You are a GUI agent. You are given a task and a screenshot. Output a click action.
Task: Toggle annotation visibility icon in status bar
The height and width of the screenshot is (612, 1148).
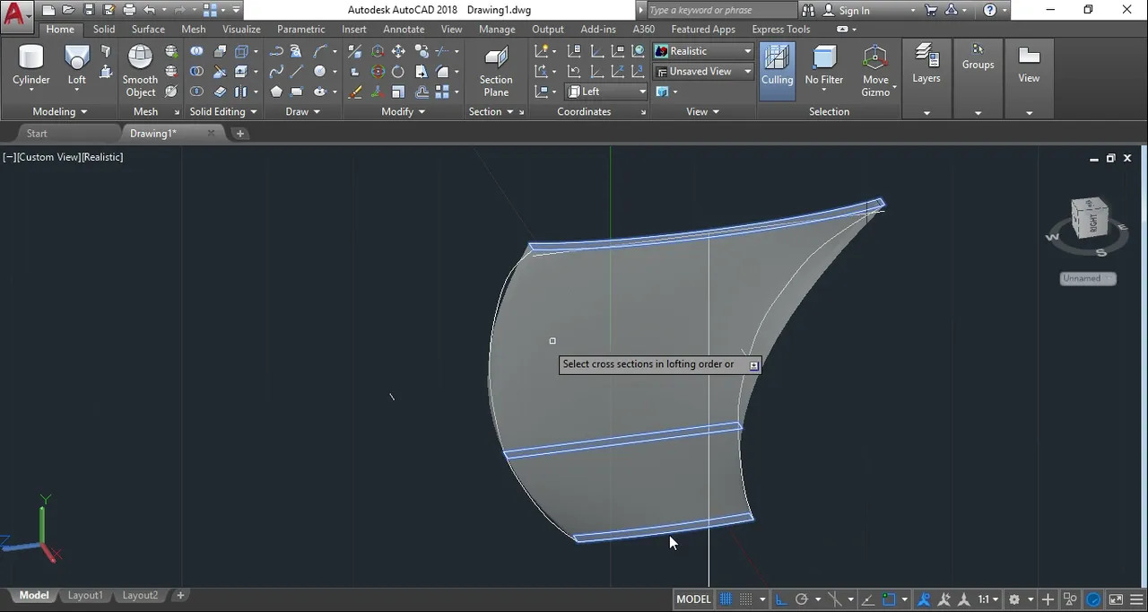coord(924,599)
